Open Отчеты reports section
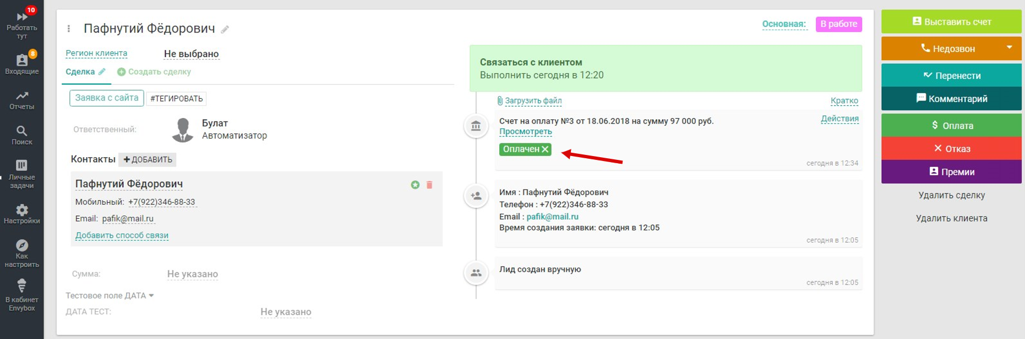Viewport: 1025px width, 339px height. coord(22,100)
